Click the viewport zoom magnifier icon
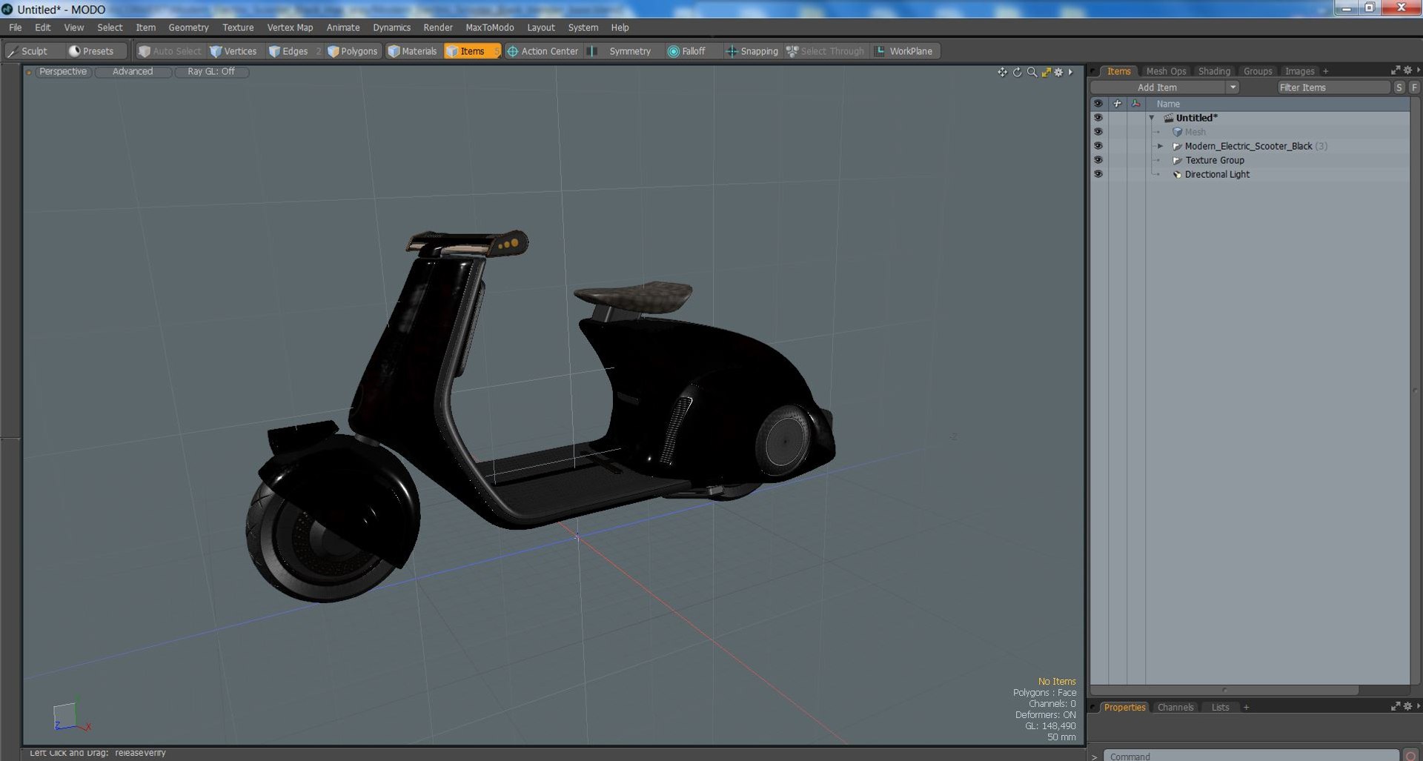 1032,72
